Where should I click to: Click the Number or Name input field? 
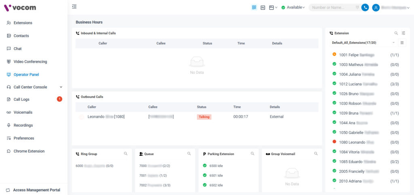click(x=332, y=7)
